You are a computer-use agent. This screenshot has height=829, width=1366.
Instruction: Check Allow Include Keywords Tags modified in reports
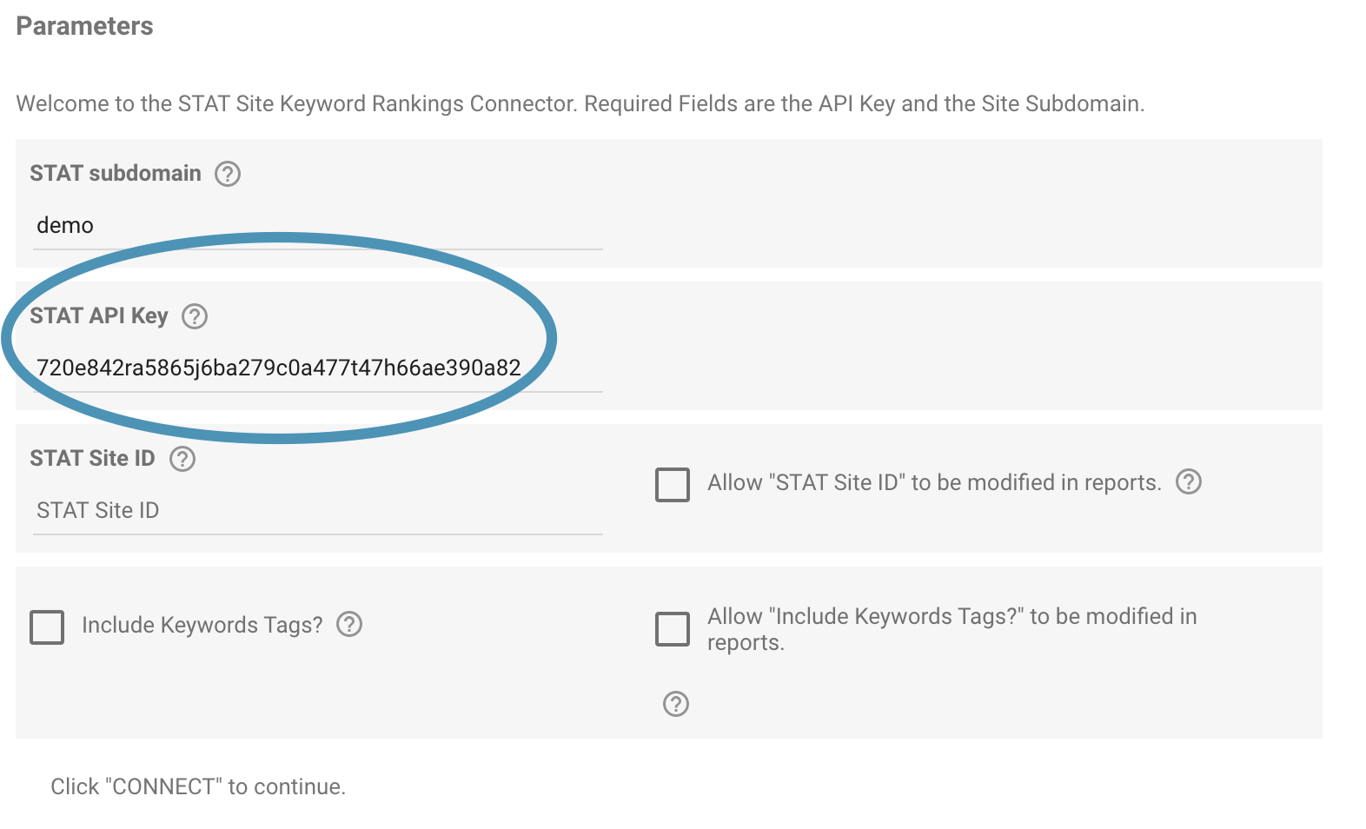(x=672, y=629)
